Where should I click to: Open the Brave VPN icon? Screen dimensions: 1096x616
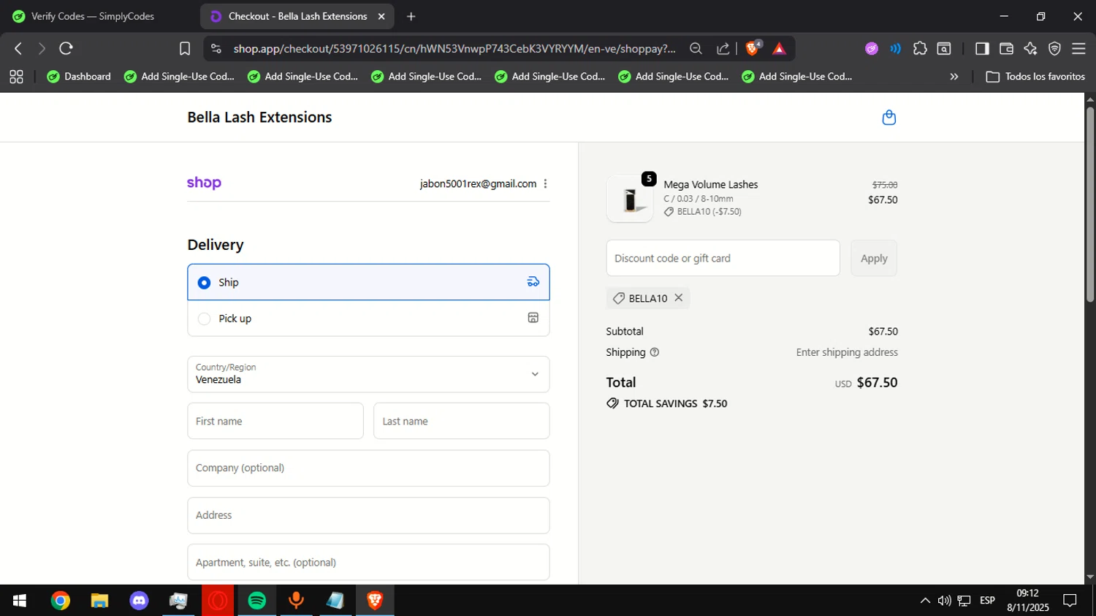(x=1054, y=49)
